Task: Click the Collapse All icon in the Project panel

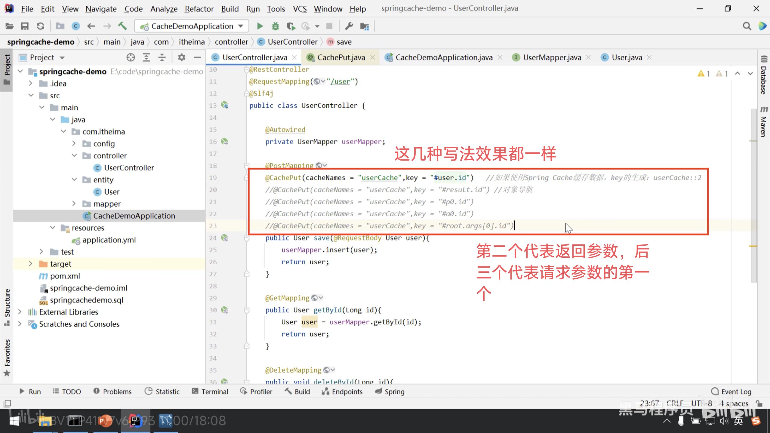Action: pos(162,57)
